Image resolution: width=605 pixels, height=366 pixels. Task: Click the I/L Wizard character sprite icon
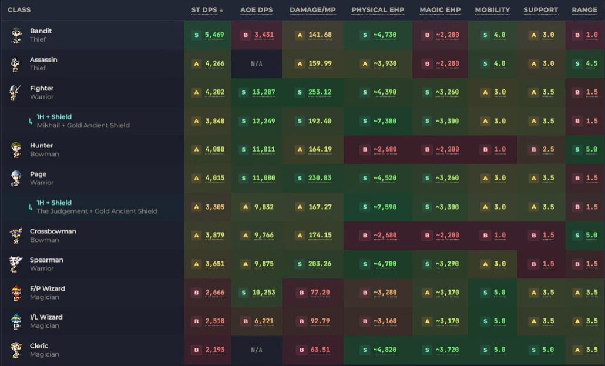click(x=16, y=321)
